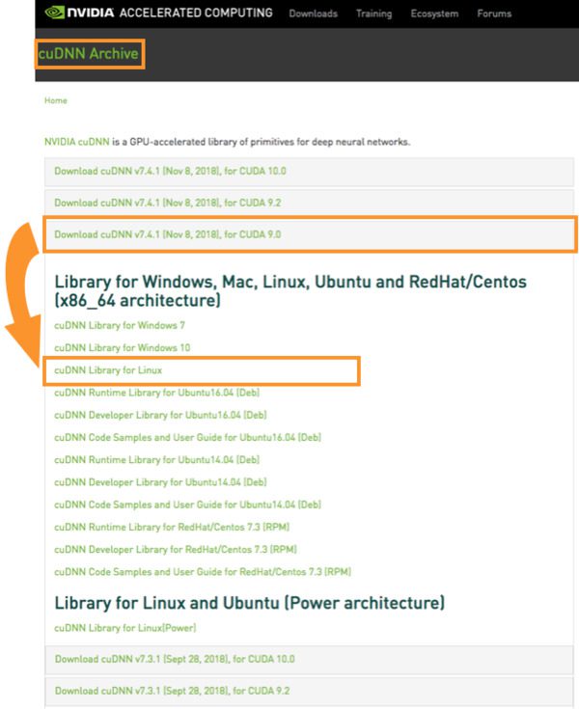Expand cuDNN v7.3.1 for CUDA 10.0
The image size is (579, 709).
pos(309,659)
